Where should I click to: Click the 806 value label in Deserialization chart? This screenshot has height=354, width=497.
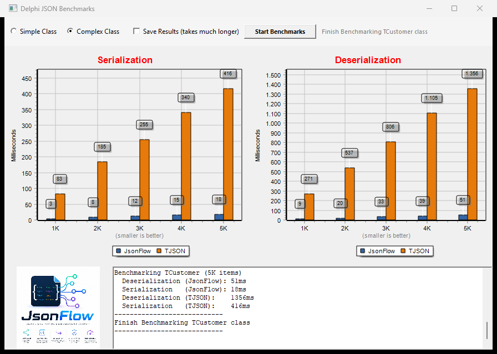[x=390, y=127]
